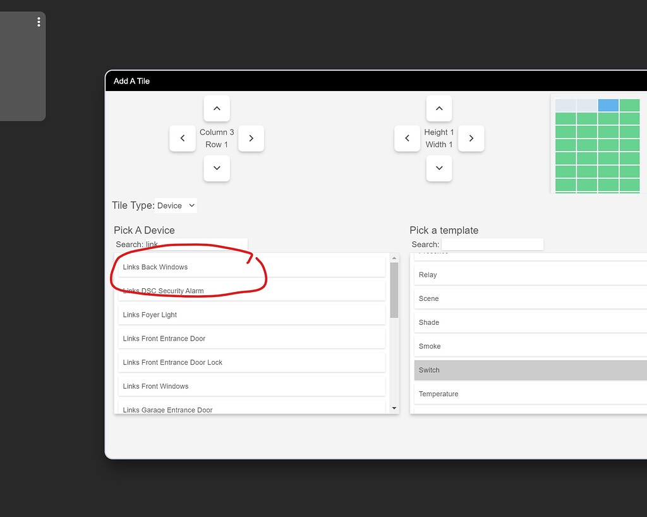Move tile row down with down arrow
647x517 pixels.
217,168
